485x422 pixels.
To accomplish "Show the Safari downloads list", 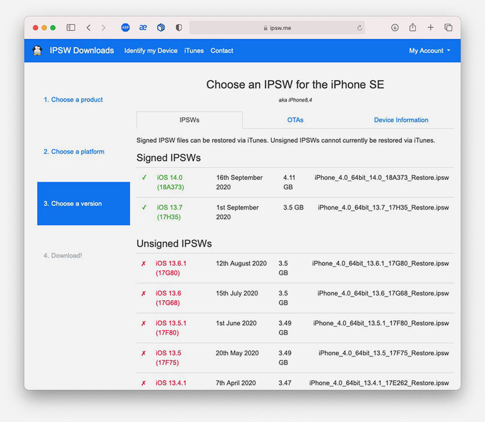I will coord(395,27).
